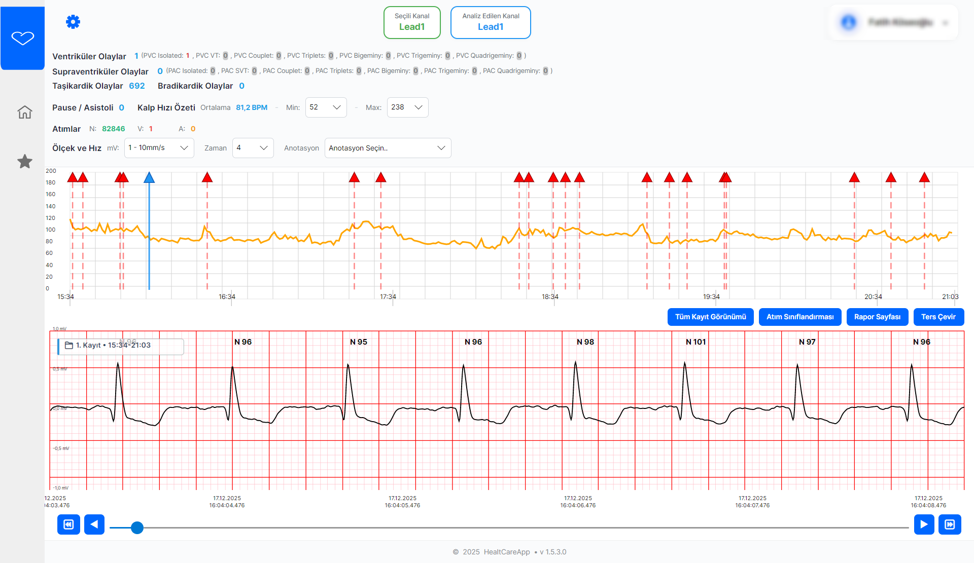
Task: Select the Analiz Edilen Kanal Lead1 tab
Action: tap(491, 22)
